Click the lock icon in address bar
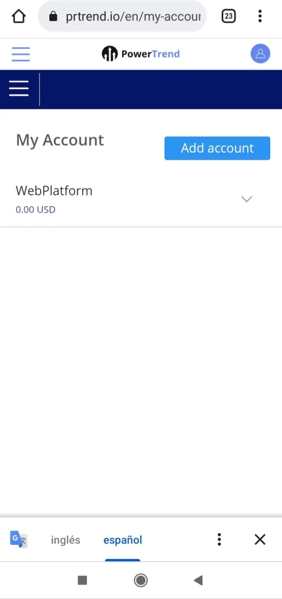The image size is (282, 599). (x=53, y=17)
